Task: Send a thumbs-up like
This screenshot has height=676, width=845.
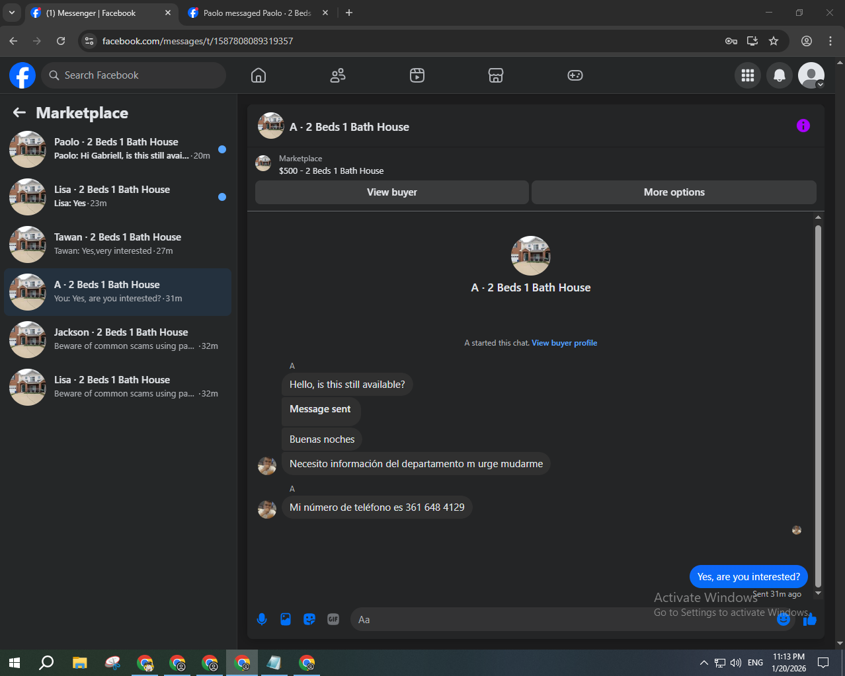Action: tap(810, 619)
